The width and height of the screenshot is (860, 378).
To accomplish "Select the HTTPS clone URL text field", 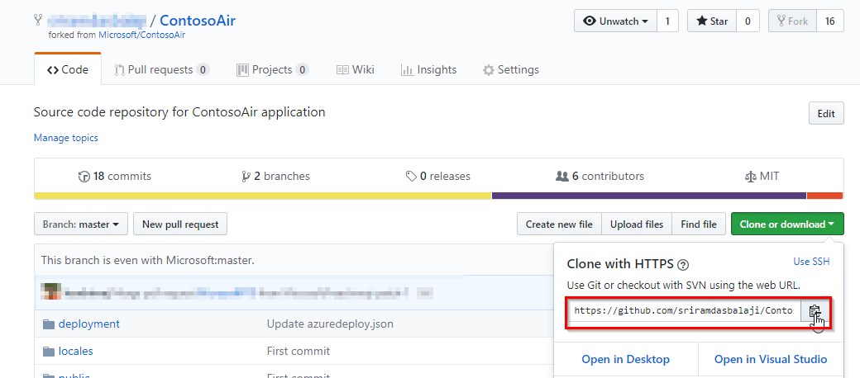I will (x=683, y=311).
